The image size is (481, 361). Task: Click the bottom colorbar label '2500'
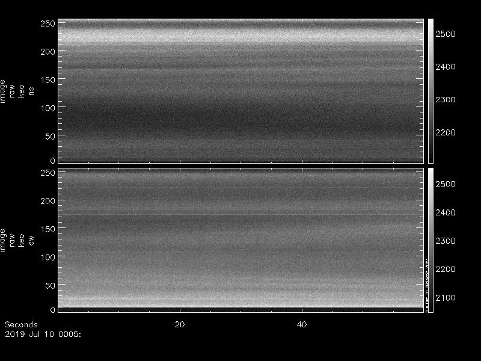pyautogui.click(x=446, y=184)
